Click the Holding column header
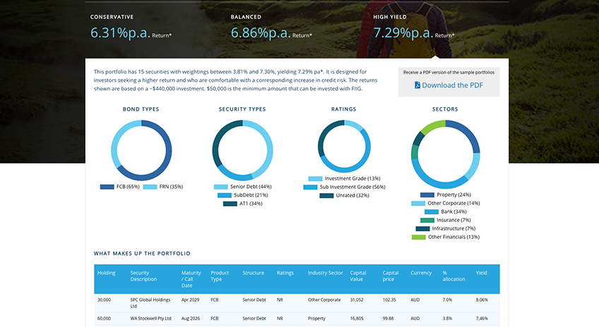599x327 pixels. point(106,273)
